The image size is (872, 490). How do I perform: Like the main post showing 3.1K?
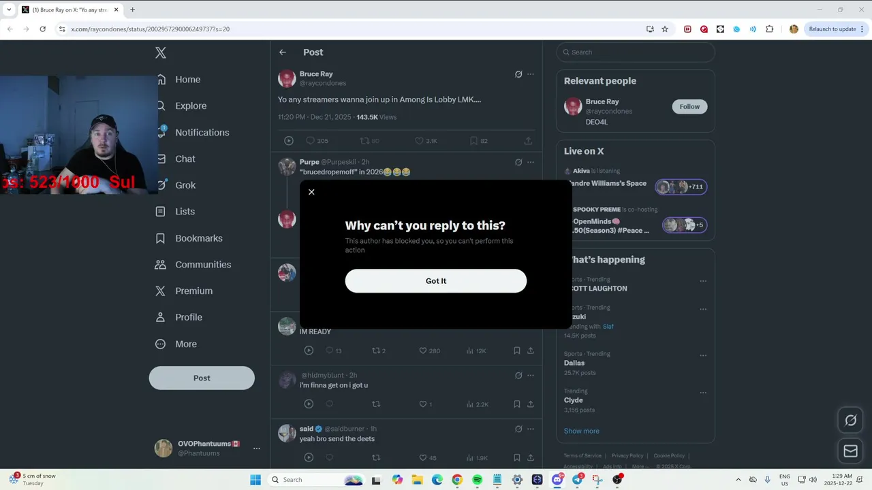pyautogui.click(x=419, y=141)
